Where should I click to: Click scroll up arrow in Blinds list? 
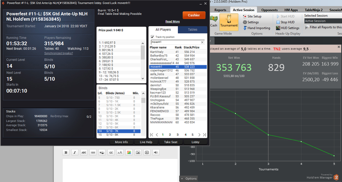coord(143,93)
